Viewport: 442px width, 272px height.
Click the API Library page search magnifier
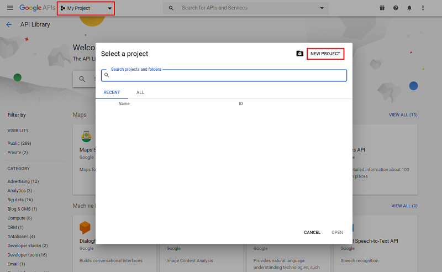tap(82, 79)
